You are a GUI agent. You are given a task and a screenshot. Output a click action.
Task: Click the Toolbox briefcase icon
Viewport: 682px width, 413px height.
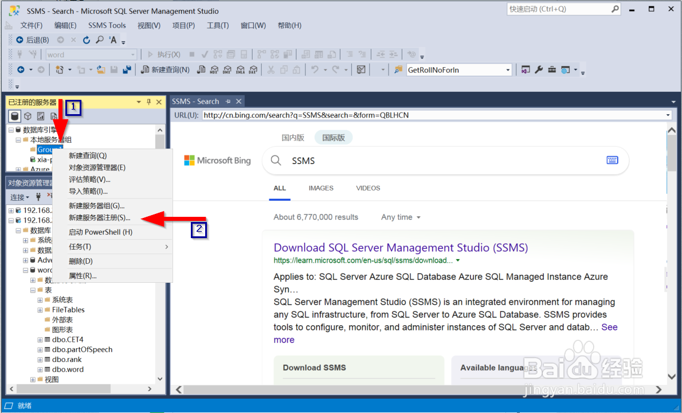click(552, 69)
